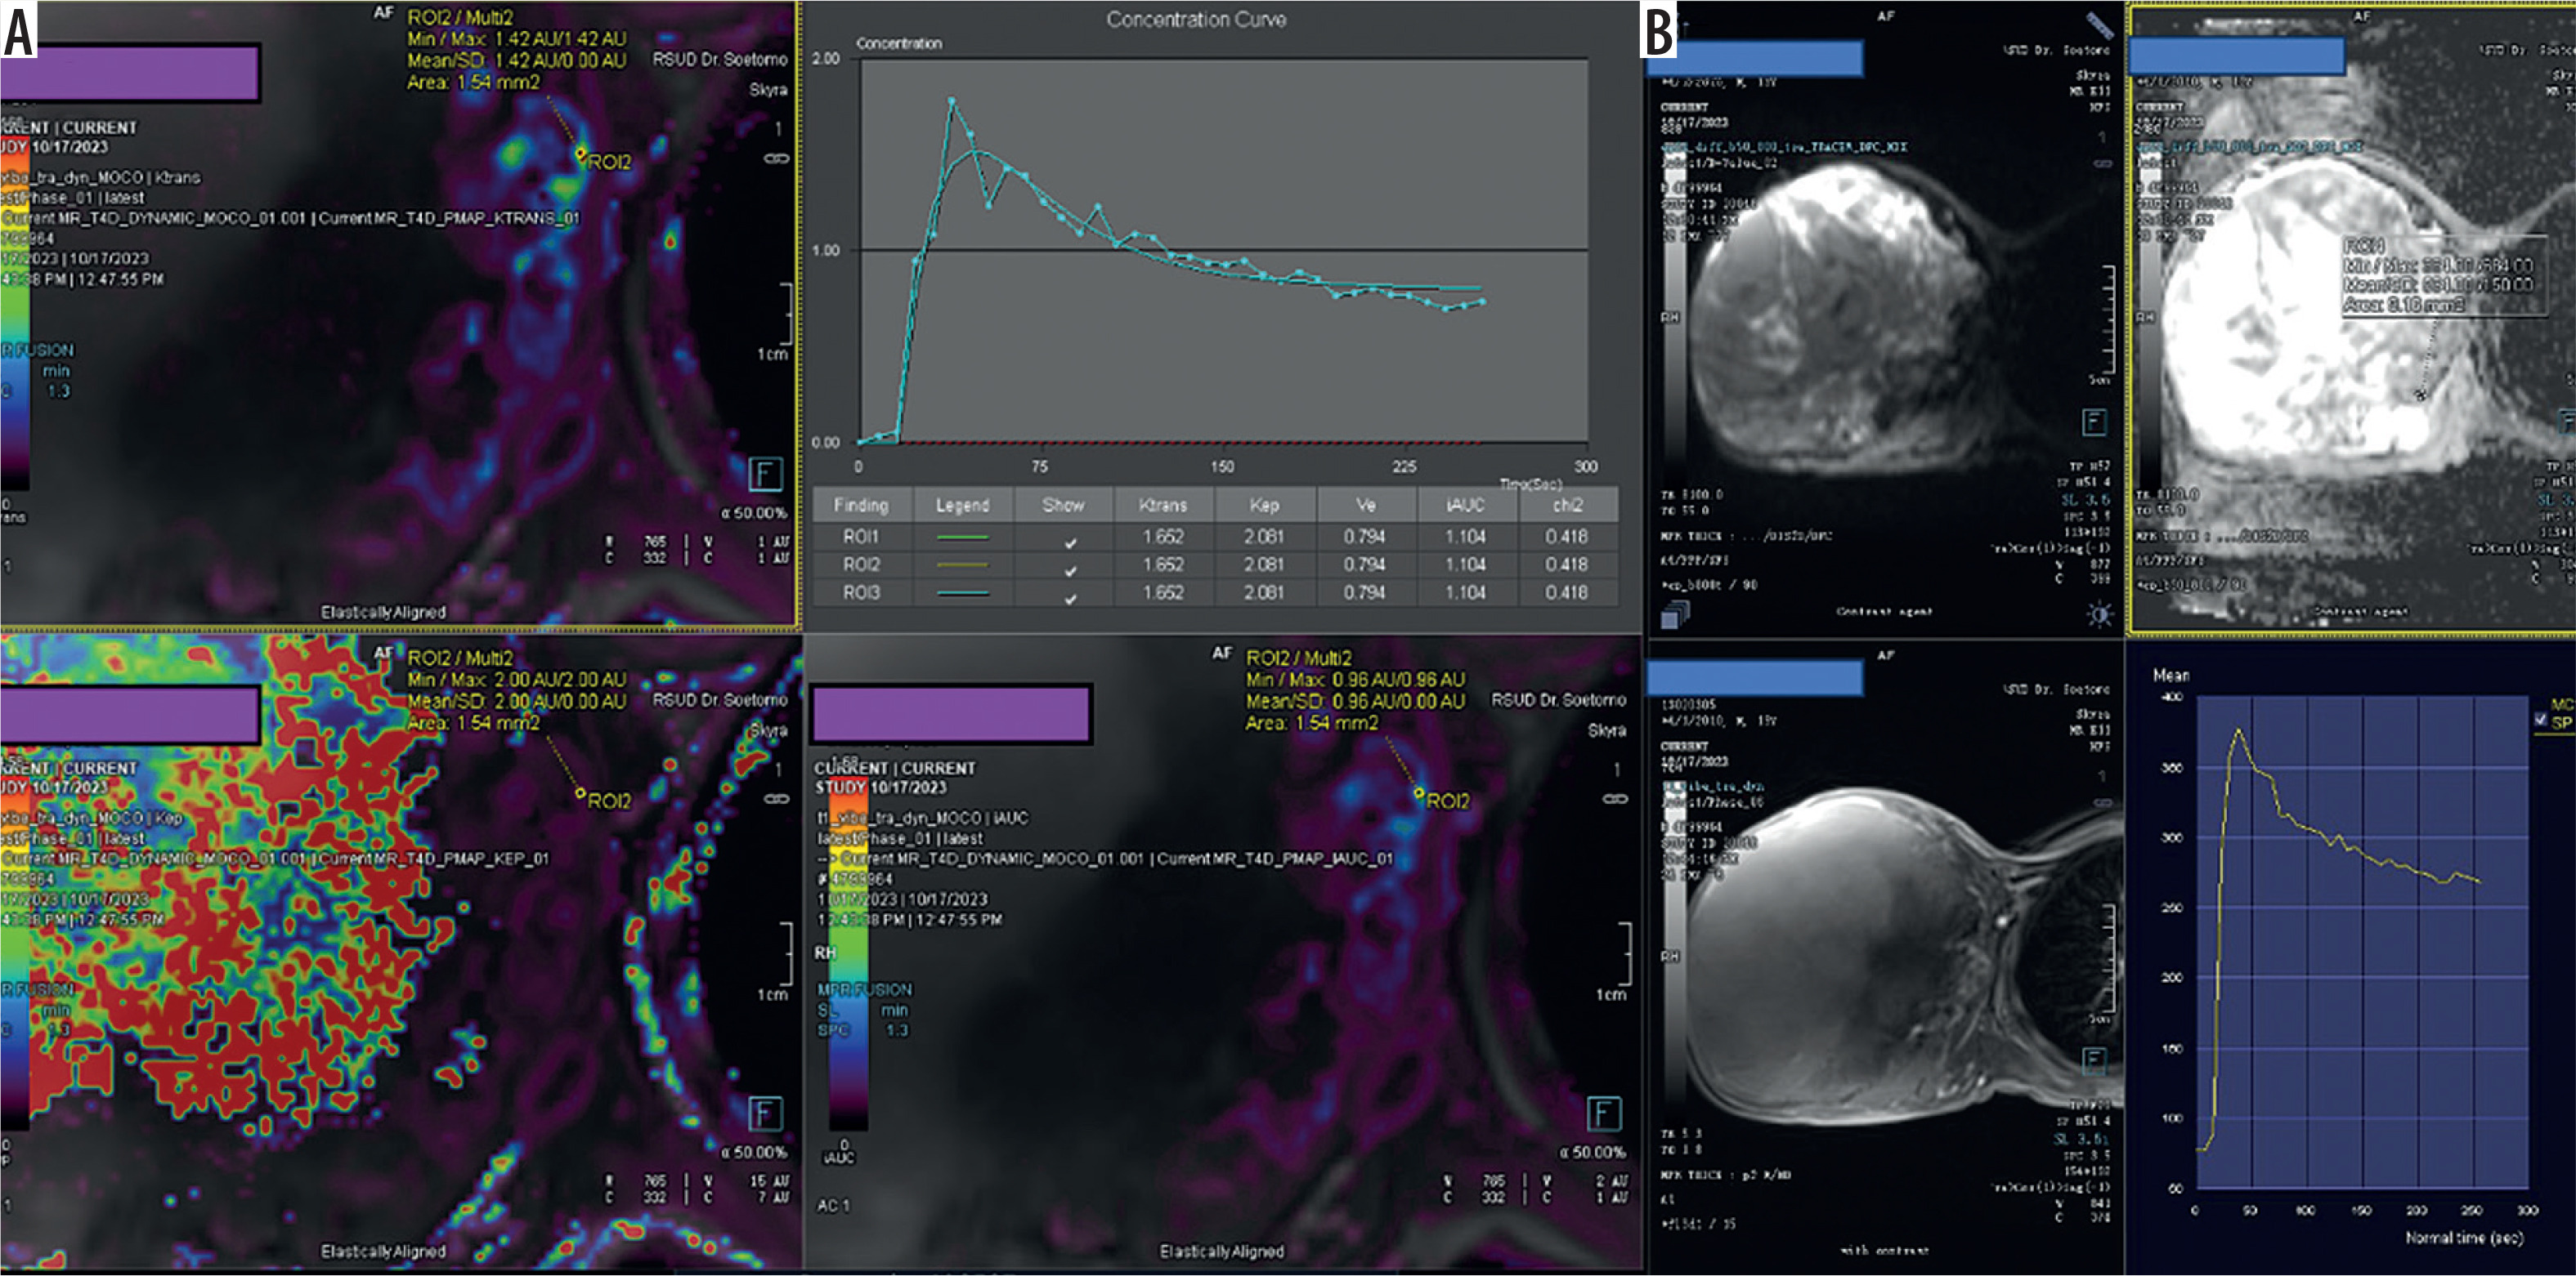Uncheck the Show checkbox for ROI3
Screen dimensions: 2576x1276
coord(1070,599)
